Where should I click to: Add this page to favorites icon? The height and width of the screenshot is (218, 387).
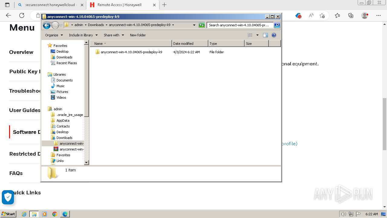pos(322,15)
